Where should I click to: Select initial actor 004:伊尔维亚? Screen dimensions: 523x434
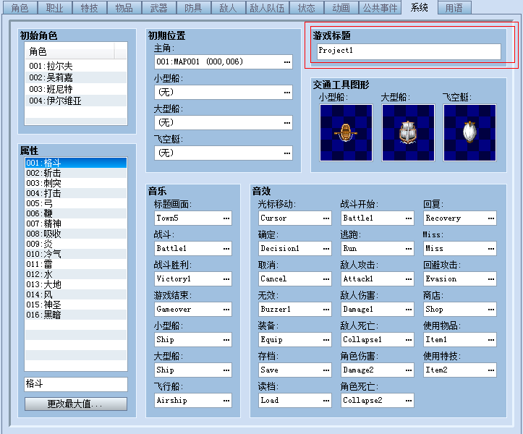tap(76, 101)
